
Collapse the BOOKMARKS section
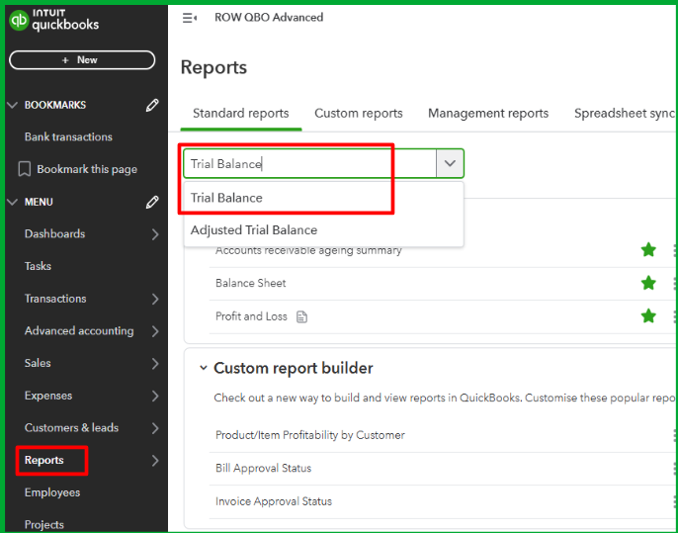[x=12, y=105]
